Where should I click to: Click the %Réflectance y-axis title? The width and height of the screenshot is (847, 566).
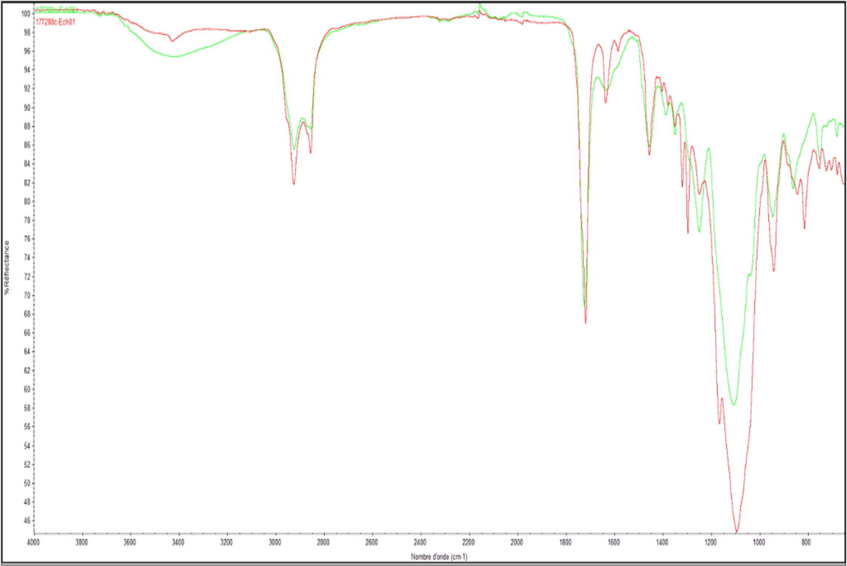point(7,268)
